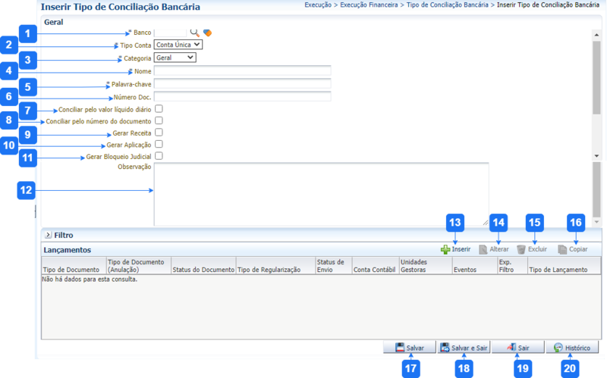The image size is (607, 378).
Task: Click the green plus Inserir icon
Action: click(x=445, y=249)
